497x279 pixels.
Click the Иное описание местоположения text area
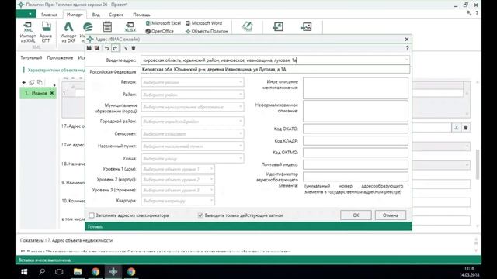pos(356,88)
